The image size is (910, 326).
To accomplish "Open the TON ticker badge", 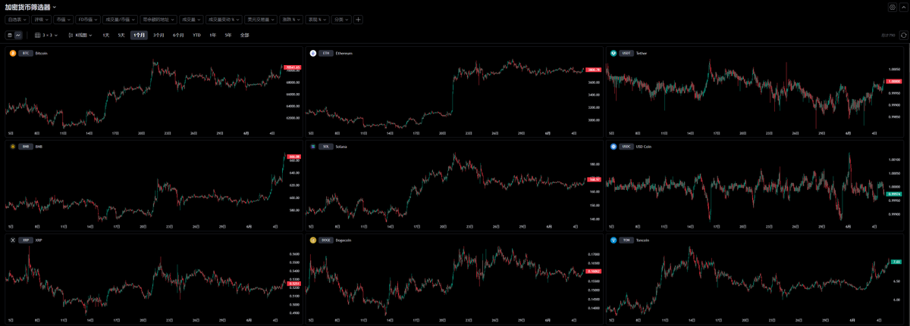I will 626,240.
